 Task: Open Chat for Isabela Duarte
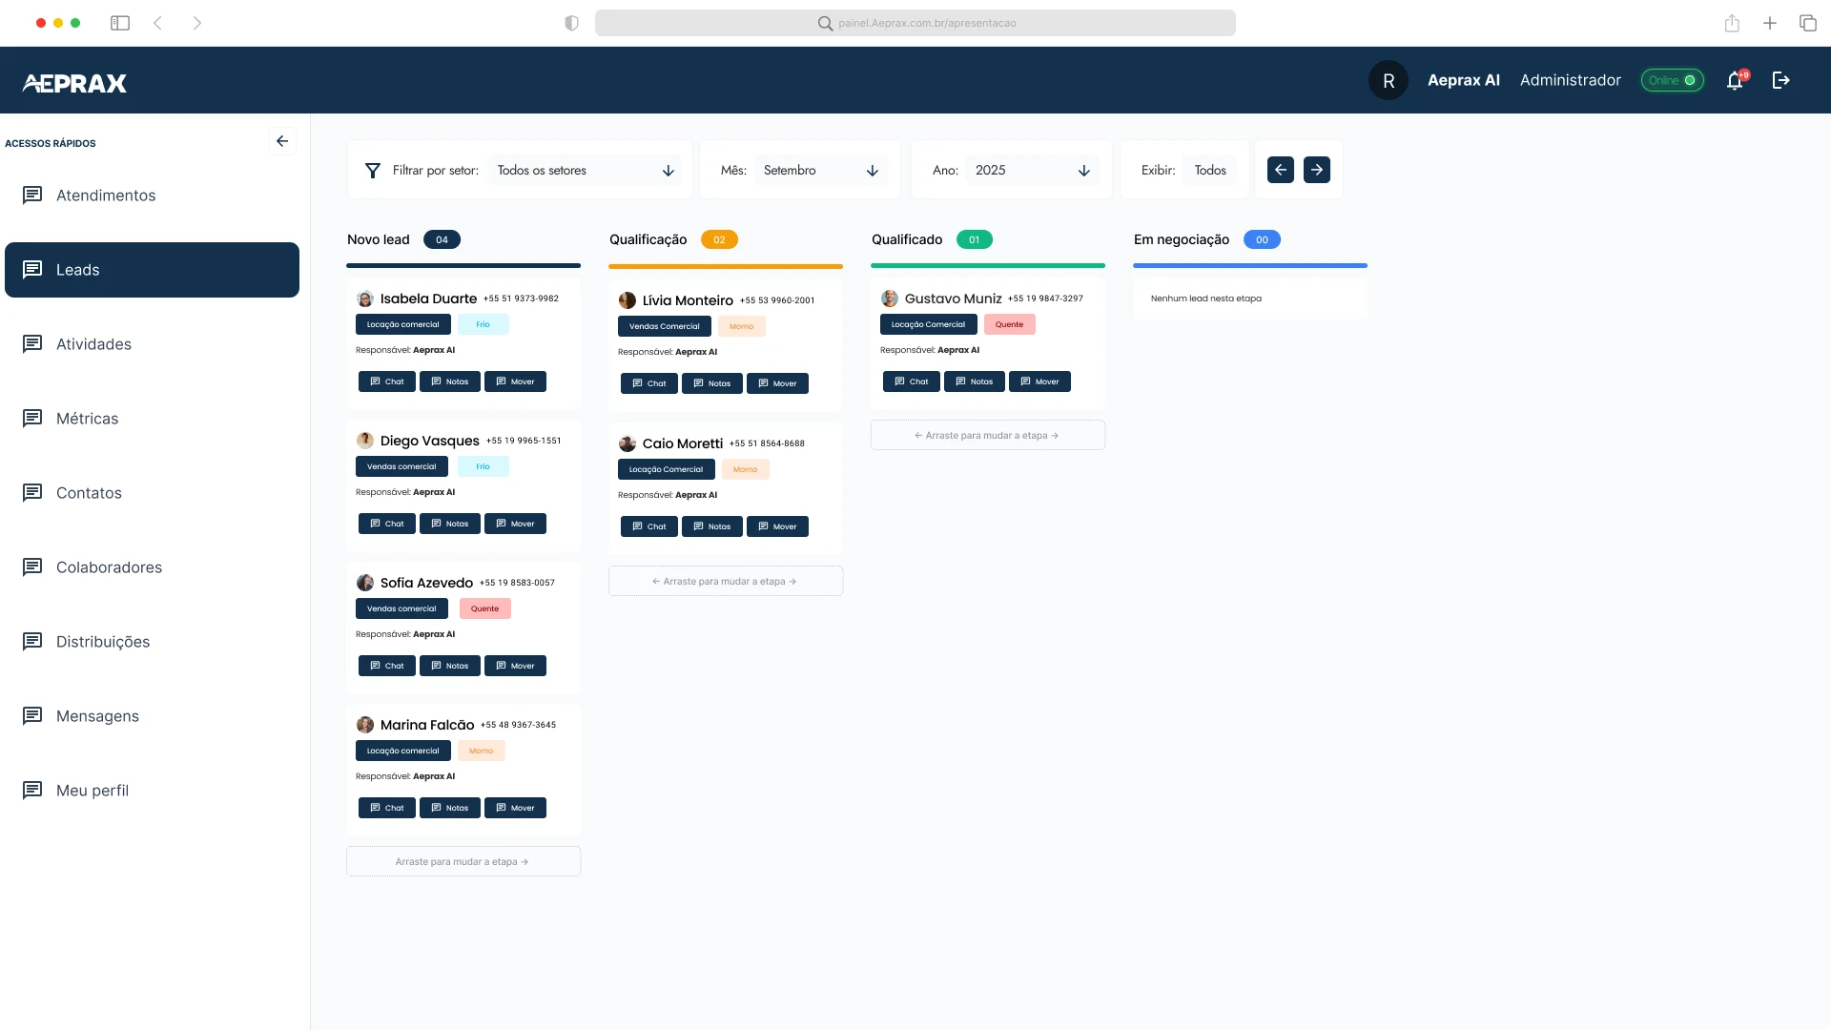386,381
